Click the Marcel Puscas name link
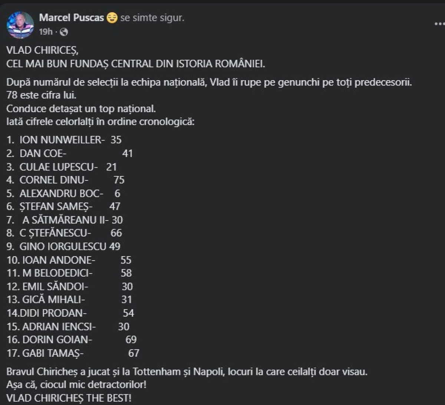 tap(72, 17)
